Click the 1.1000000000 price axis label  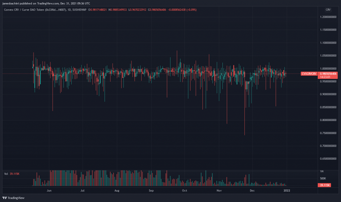pyautogui.click(x=328, y=43)
